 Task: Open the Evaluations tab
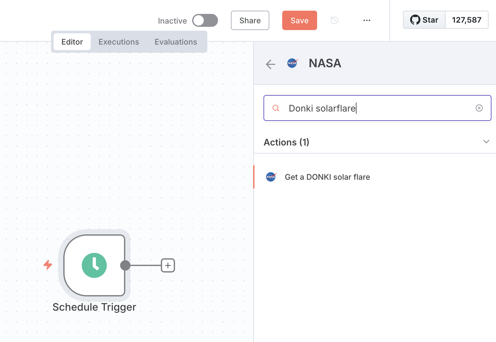click(176, 42)
